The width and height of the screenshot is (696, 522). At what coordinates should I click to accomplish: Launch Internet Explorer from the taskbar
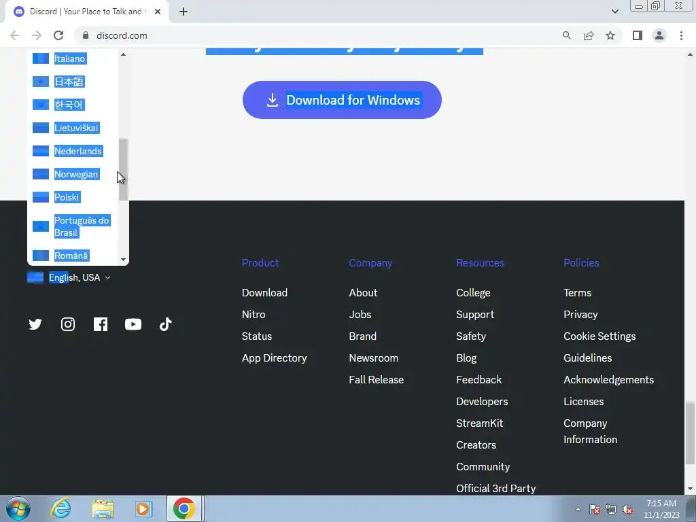pos(60,508)
